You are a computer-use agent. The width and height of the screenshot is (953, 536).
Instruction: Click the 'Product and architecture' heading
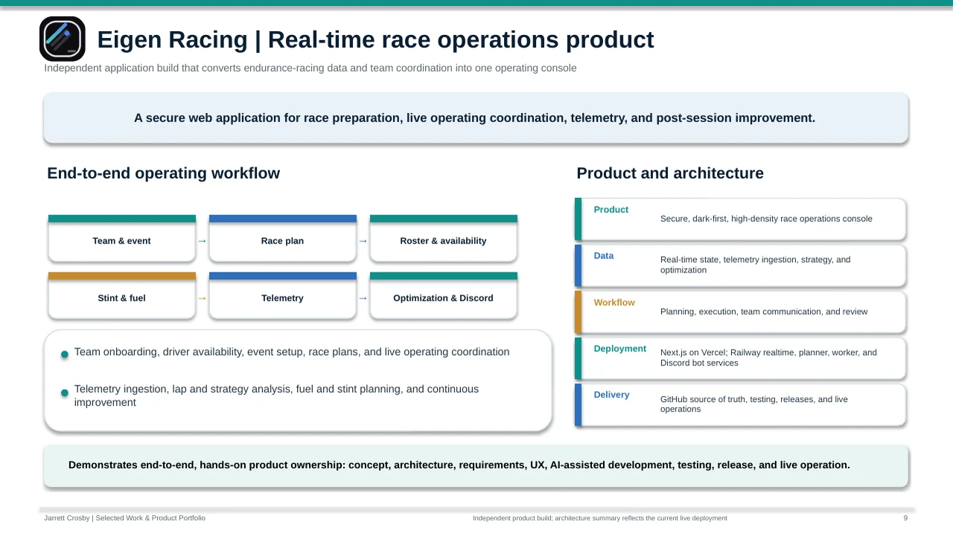click(x=670, y=173)
